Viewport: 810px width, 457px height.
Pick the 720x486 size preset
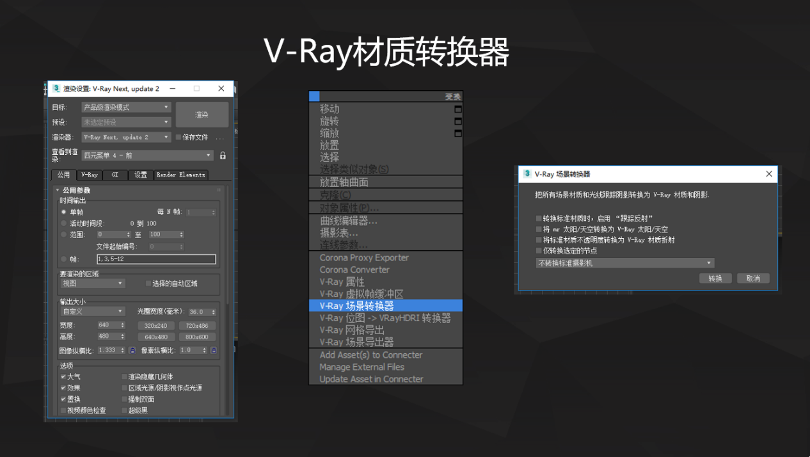coord(197,326)
